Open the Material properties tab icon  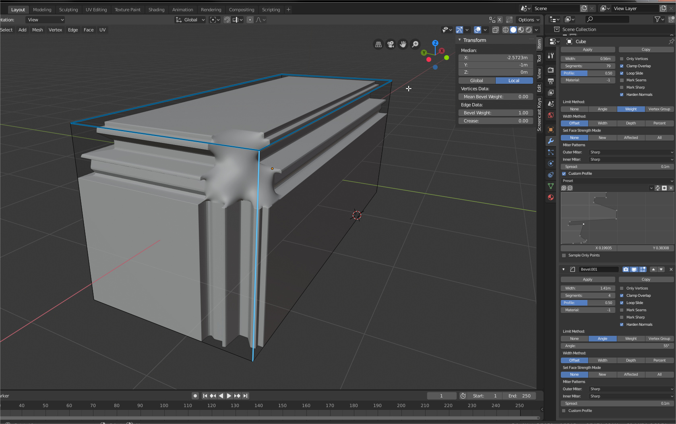551,197
